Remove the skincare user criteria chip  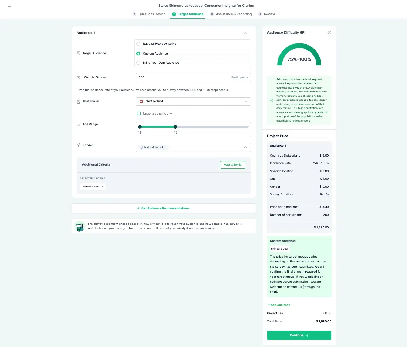click(x=103, y=187)
